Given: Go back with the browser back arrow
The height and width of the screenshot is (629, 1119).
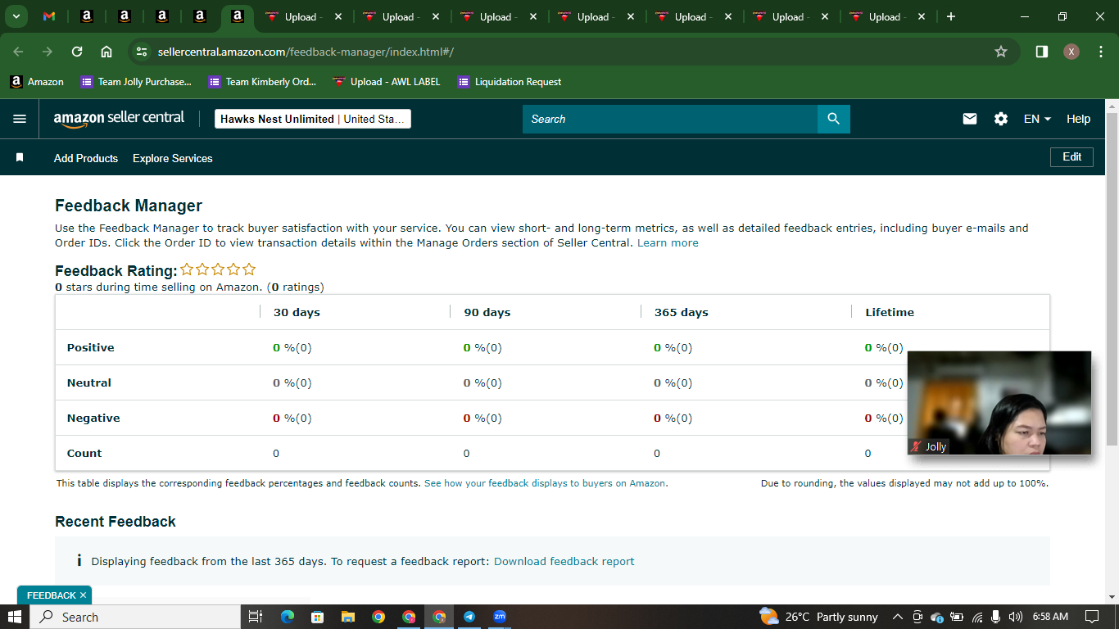Looking at the screenshot, I should pyautogui.click(x=18, y=52).
